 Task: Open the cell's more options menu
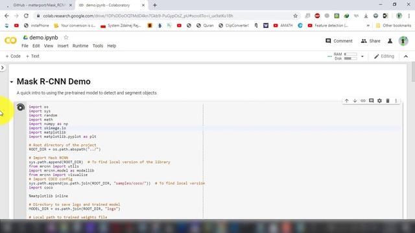(x=396, y=101)
